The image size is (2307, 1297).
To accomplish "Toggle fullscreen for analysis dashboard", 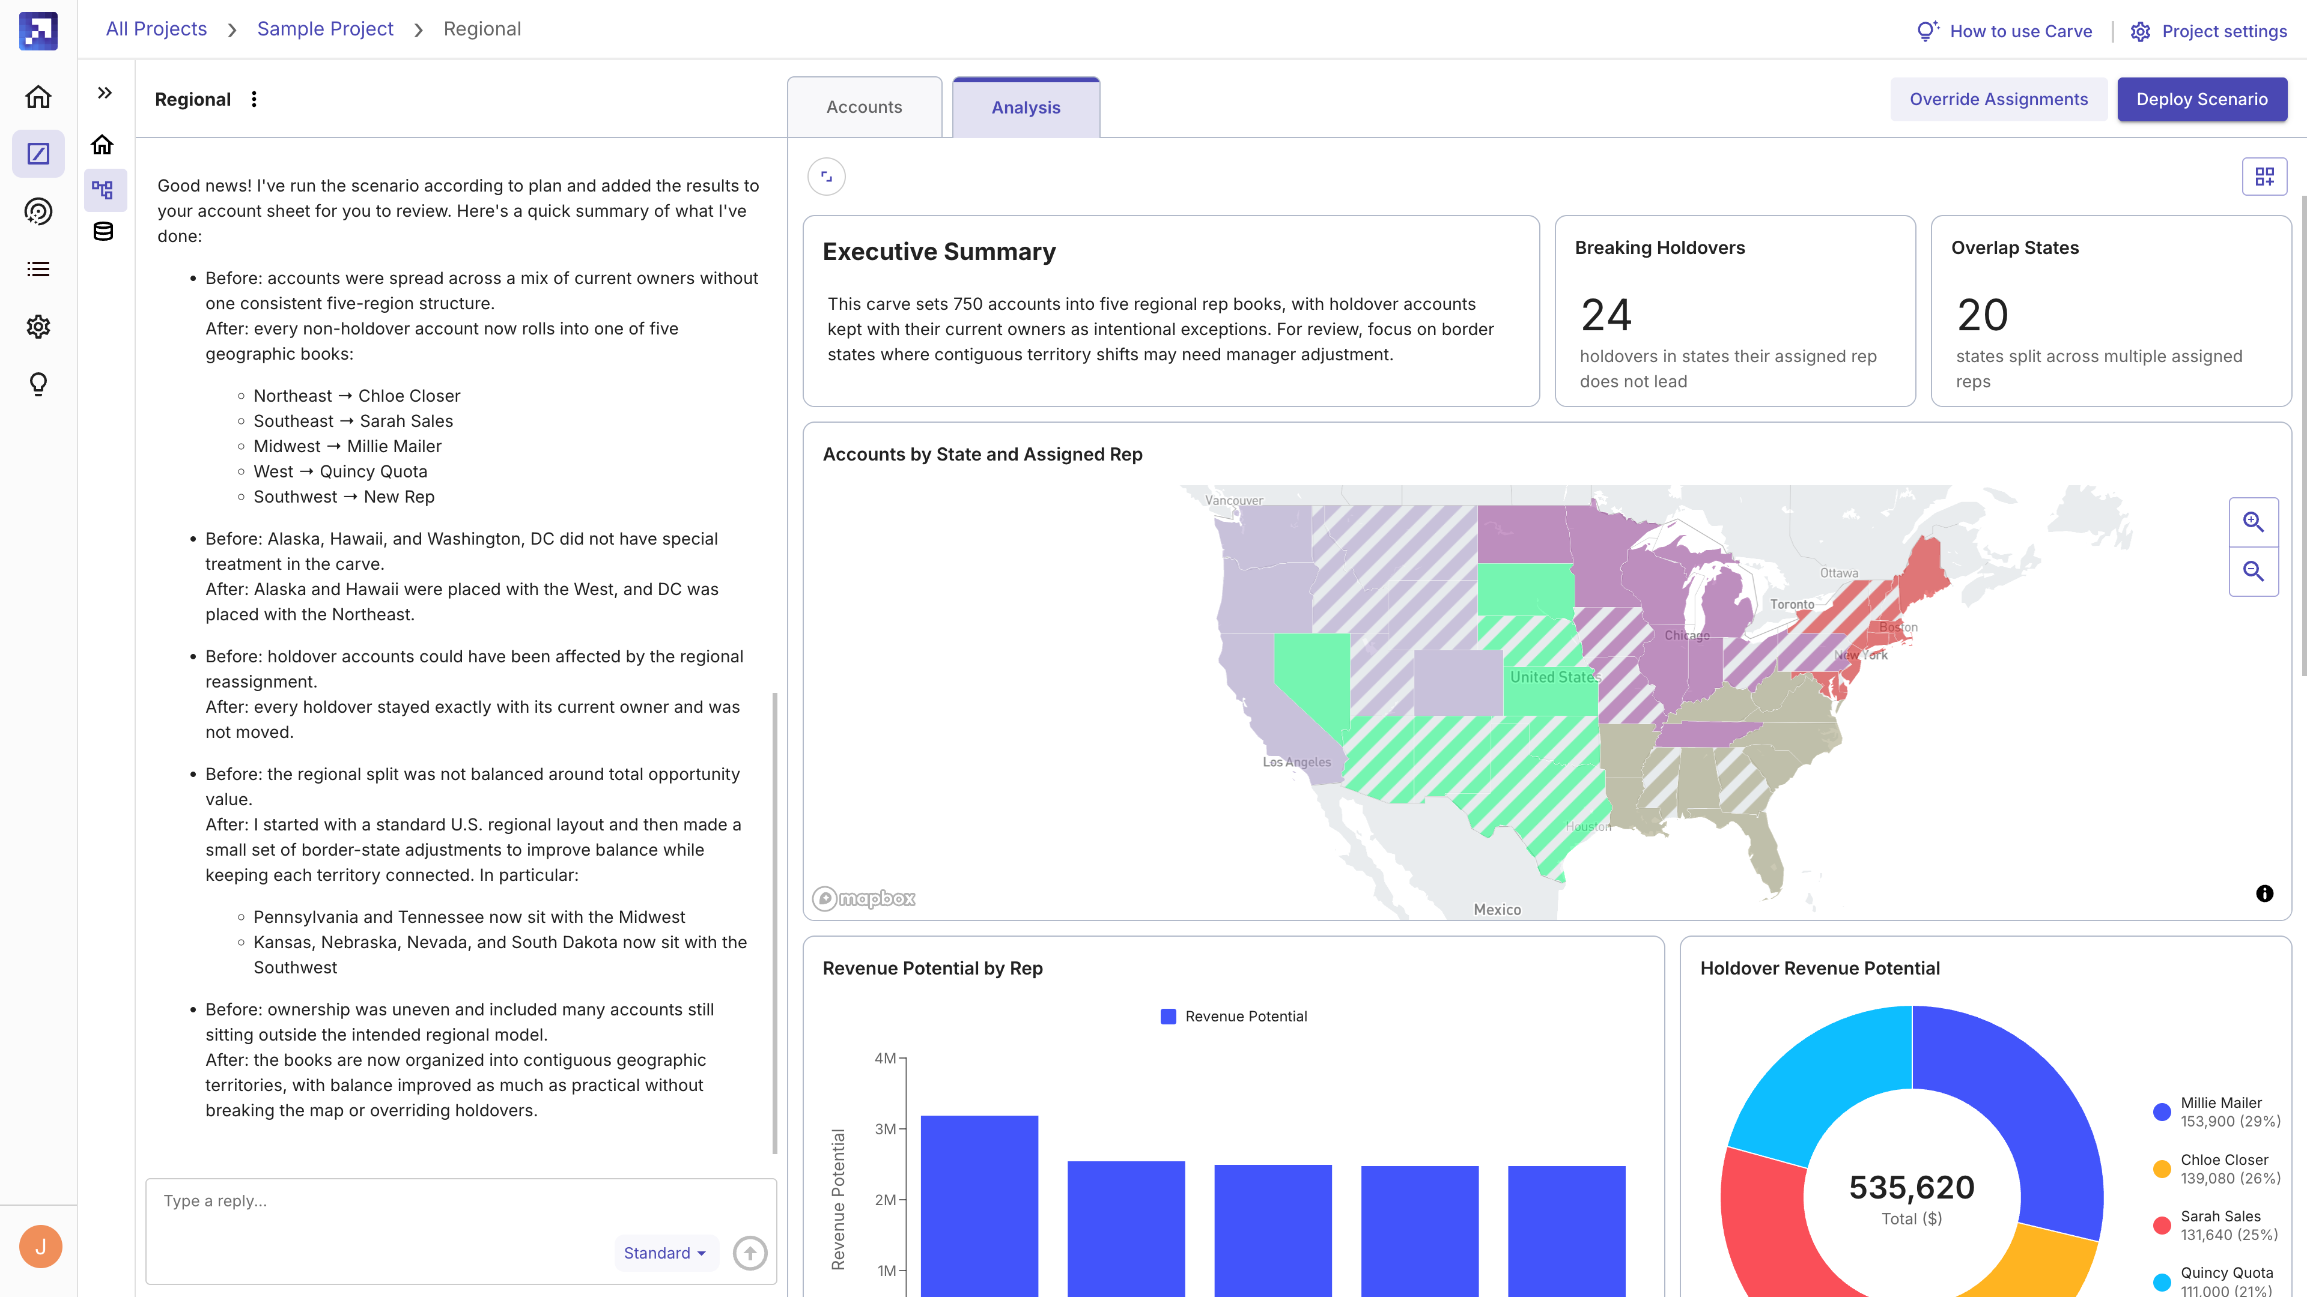I will pos(827,177).
